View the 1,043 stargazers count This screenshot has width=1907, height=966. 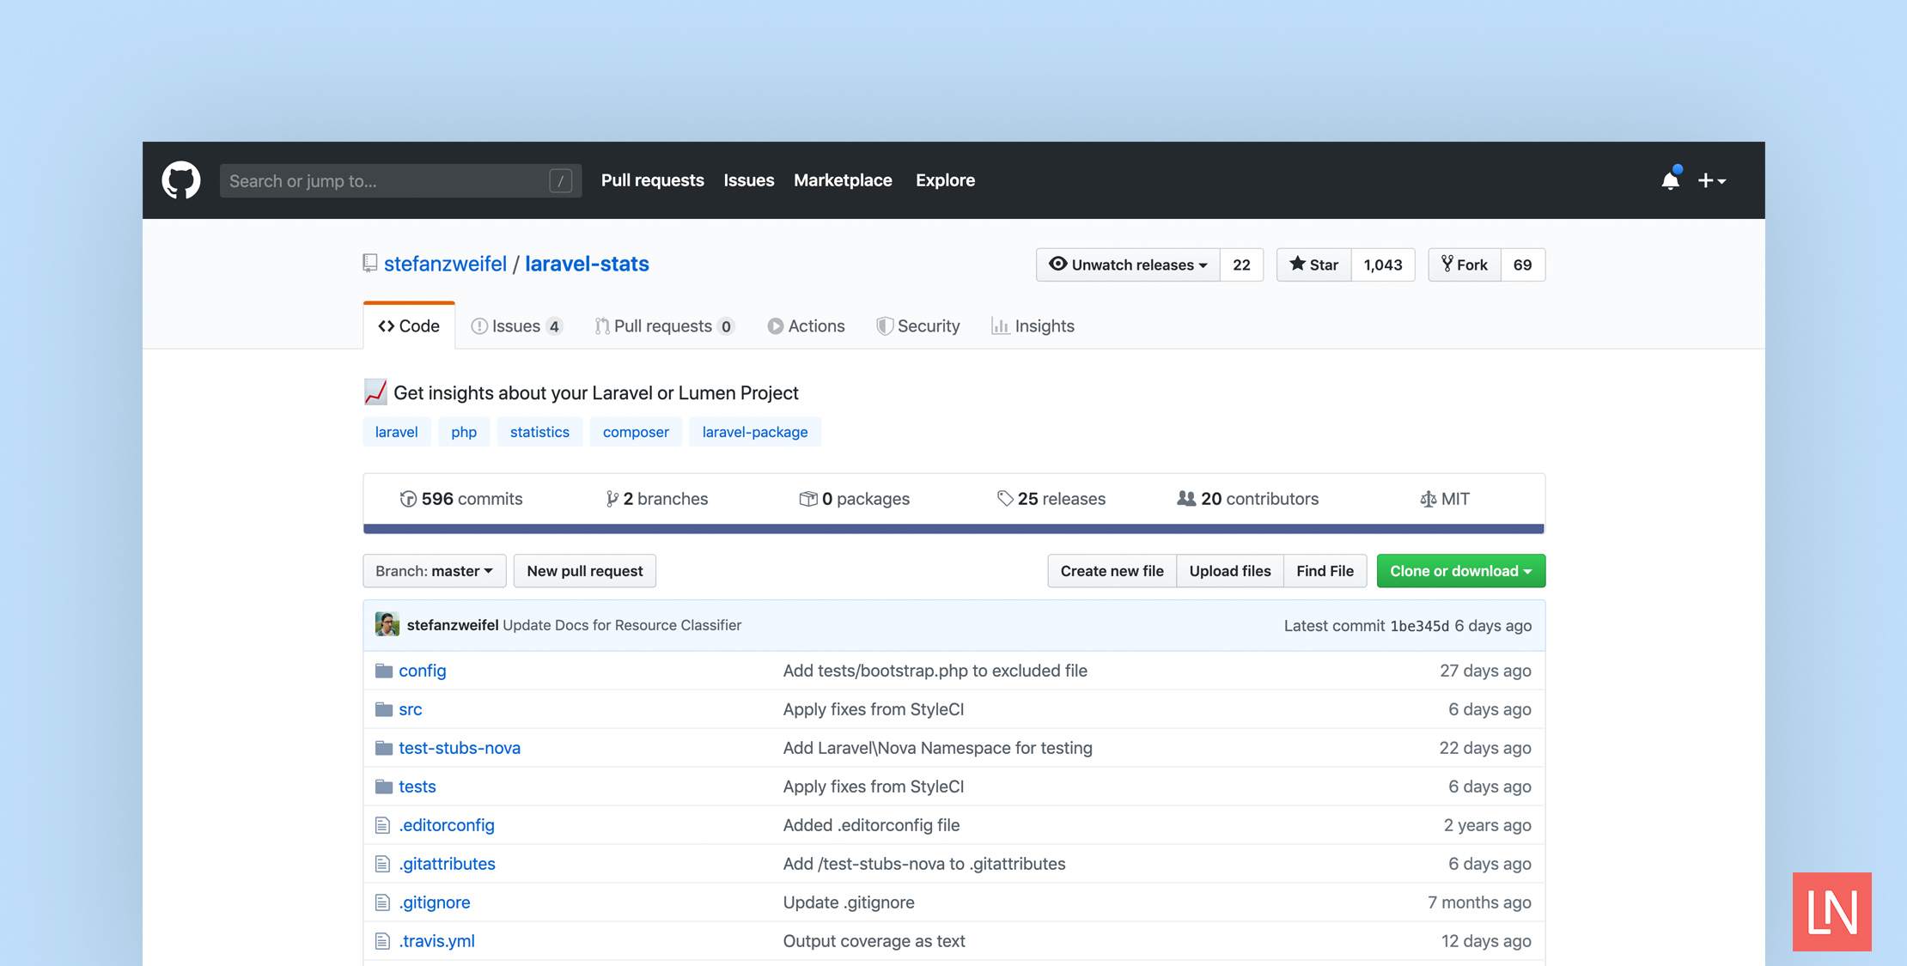tap(1383, 264)
